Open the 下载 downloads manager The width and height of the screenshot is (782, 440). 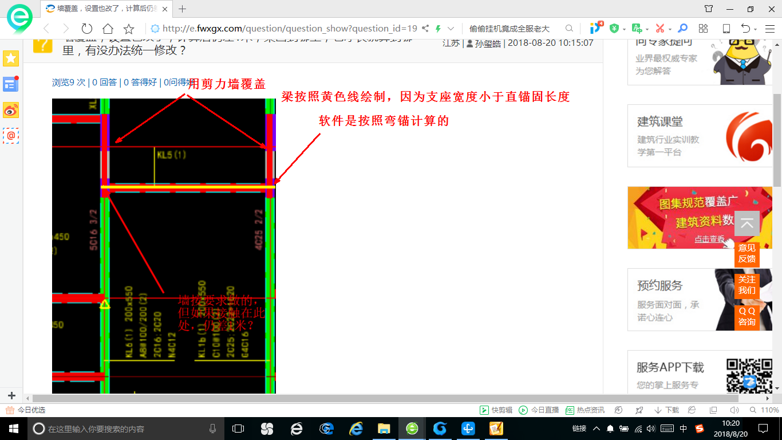666,410
